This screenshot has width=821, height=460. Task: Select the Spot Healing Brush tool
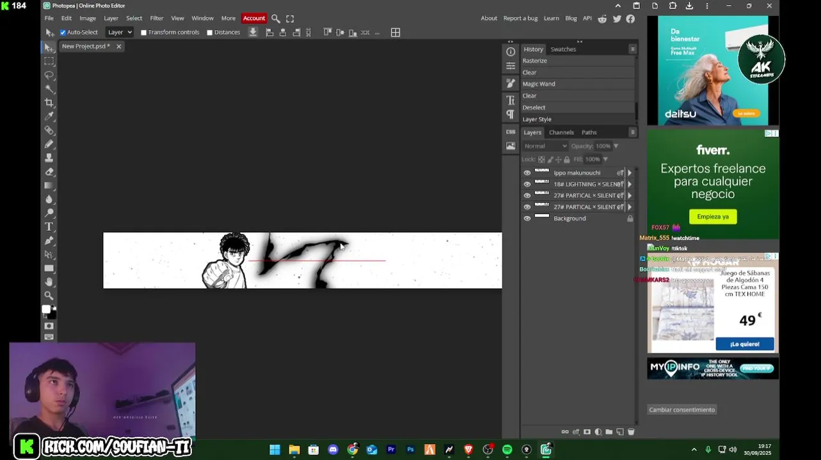pos(49,130)
